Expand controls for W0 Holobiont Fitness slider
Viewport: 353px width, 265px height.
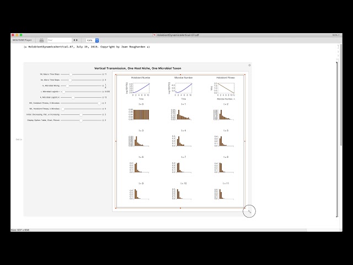pyautogui.click(x=103, y=103)
